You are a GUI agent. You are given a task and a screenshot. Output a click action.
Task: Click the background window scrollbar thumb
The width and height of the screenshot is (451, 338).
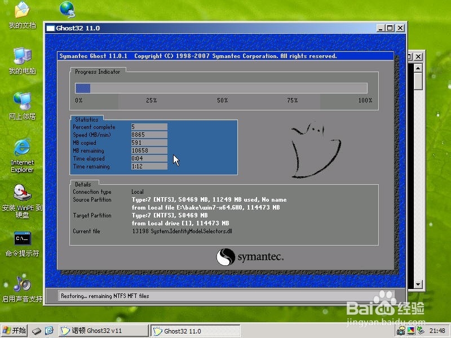418,81
